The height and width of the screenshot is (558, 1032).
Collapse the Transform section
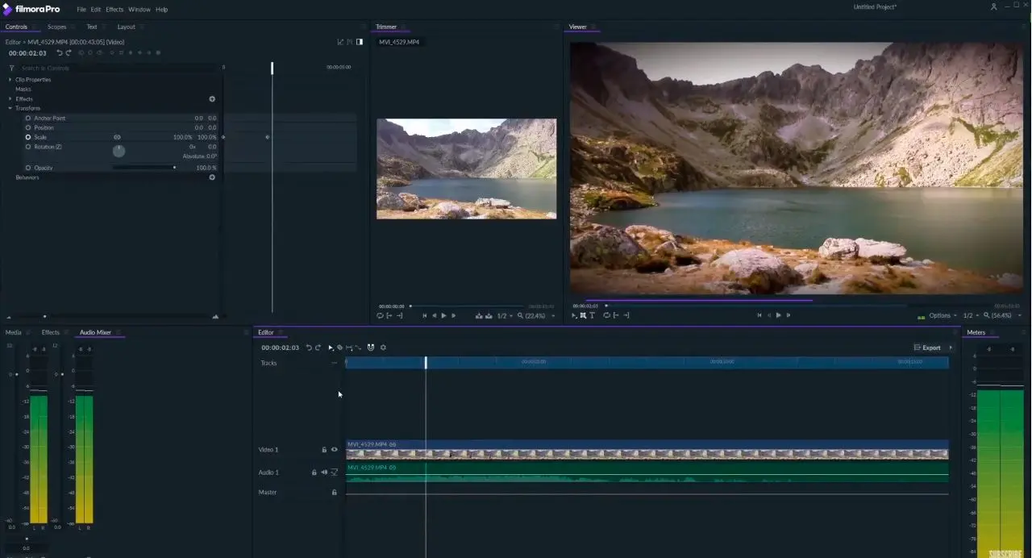[10, 108]
